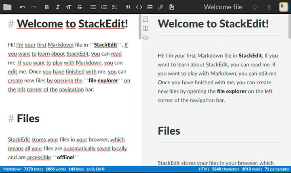Insert an image
The image size is (291, 173).
pyautogui.click(x=172, y=7)
